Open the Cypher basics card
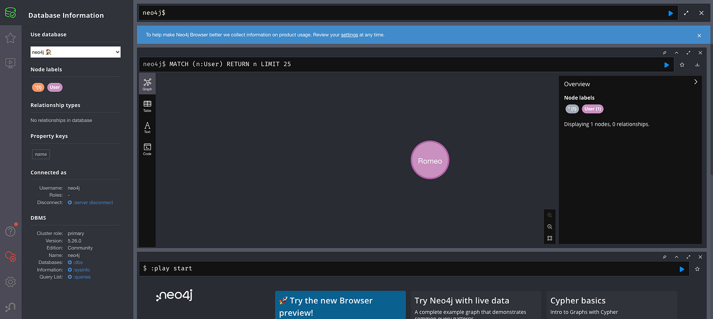 (612, 305)
